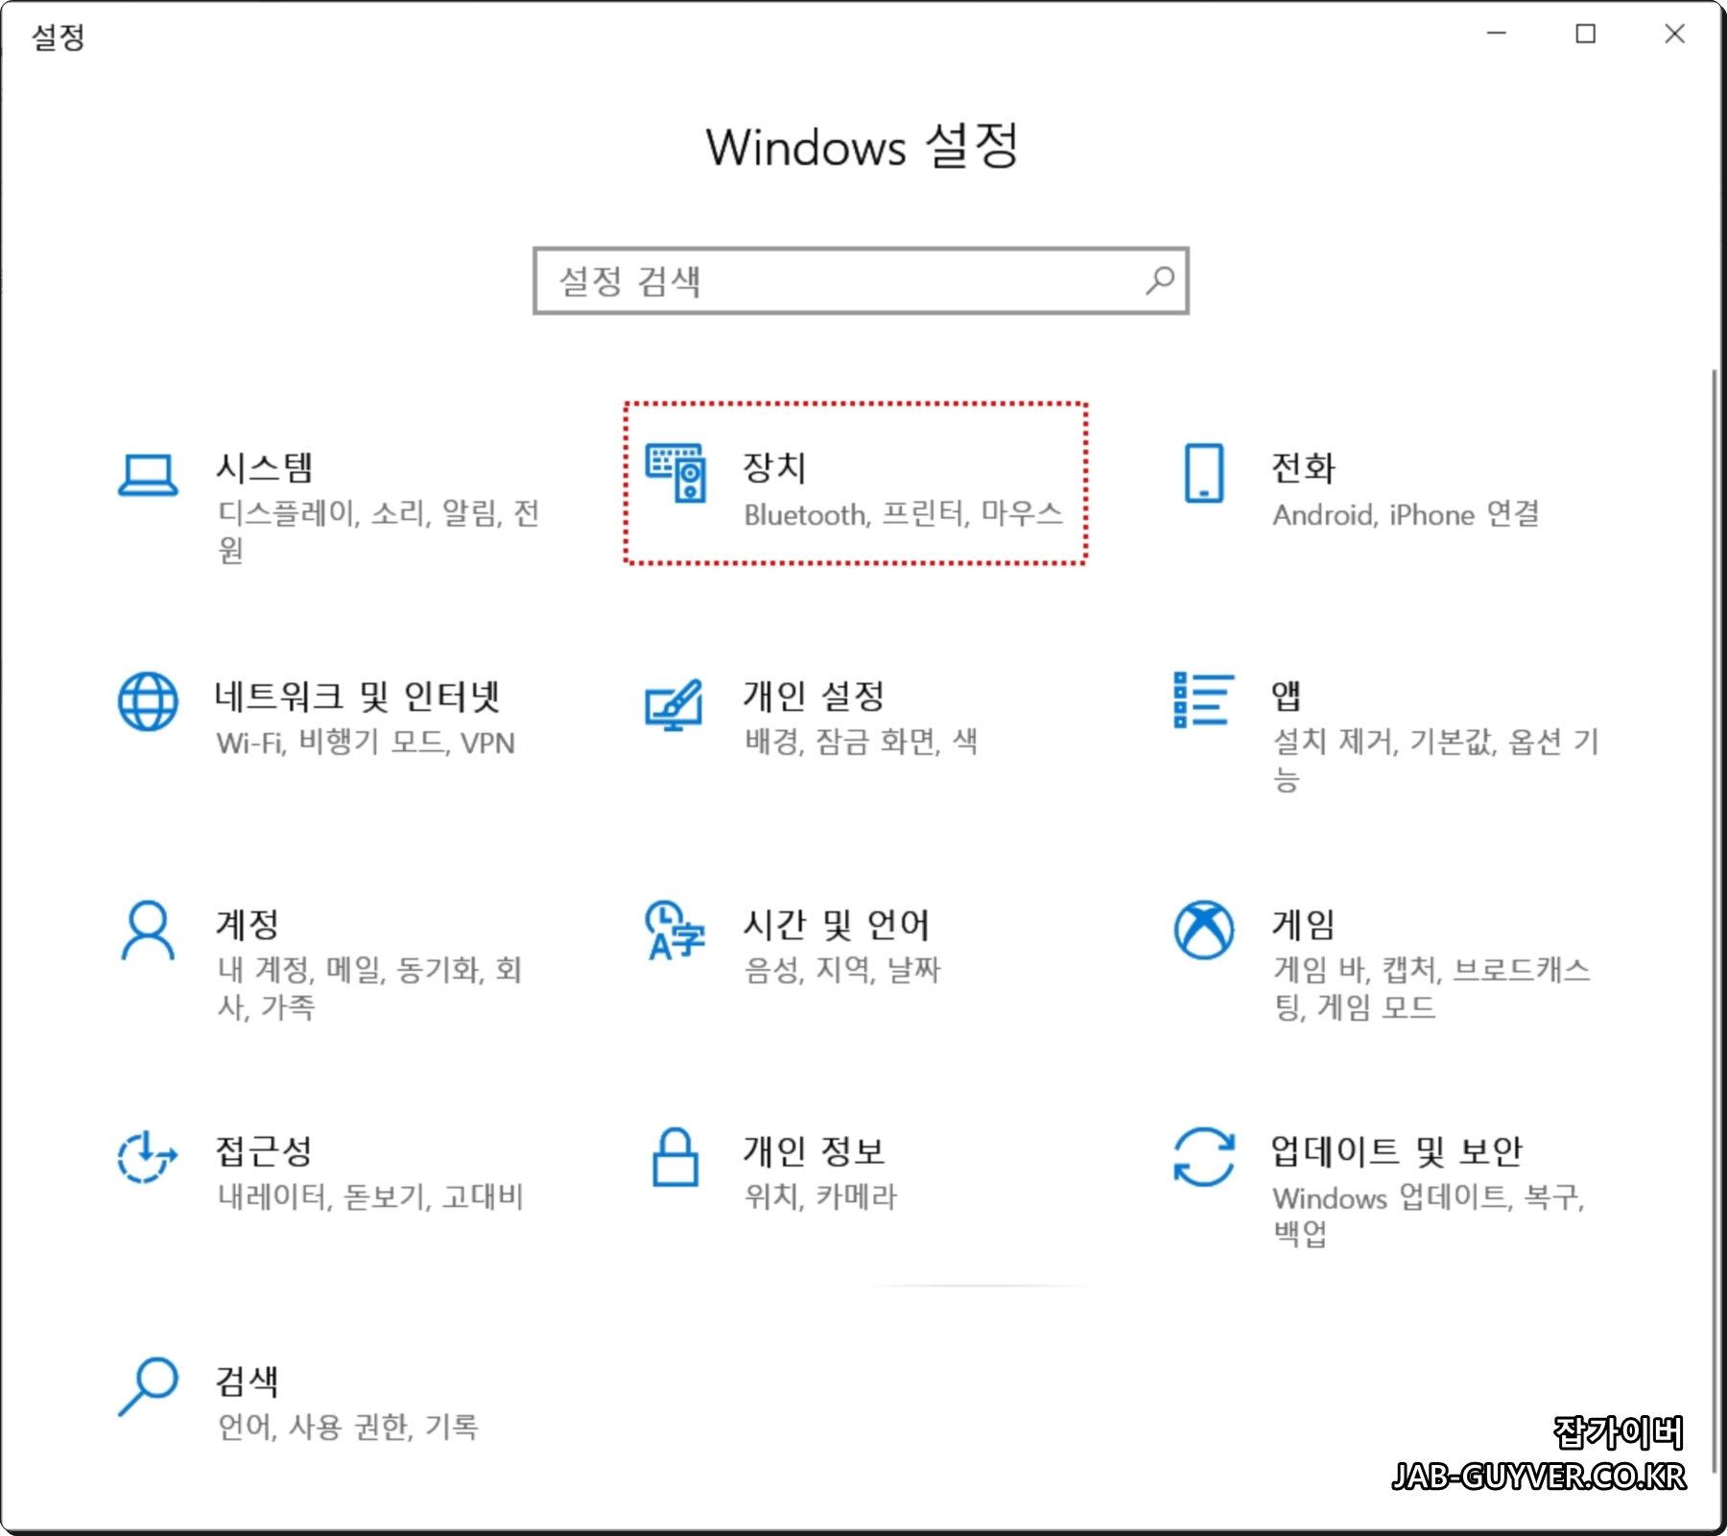Click 'Bluetooth, 프린터, 마우스' description

pos(903,514)
